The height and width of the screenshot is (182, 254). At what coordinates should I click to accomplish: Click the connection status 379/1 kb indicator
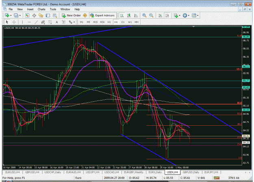point(234,178)
